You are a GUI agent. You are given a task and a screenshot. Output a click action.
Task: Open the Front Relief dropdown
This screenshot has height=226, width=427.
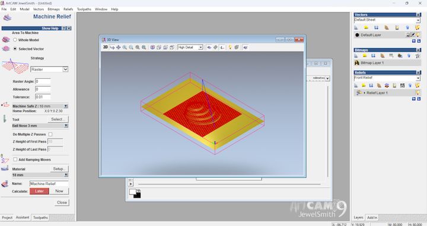(418, 78)
